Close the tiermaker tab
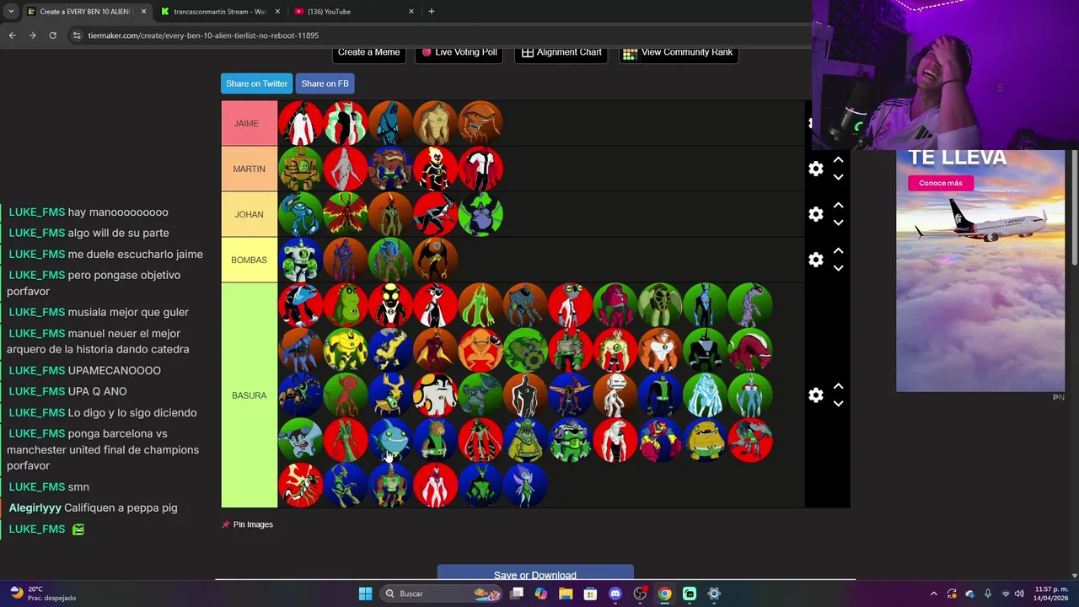The width and height of the screenshot is (1079, 607). point(143,11)
